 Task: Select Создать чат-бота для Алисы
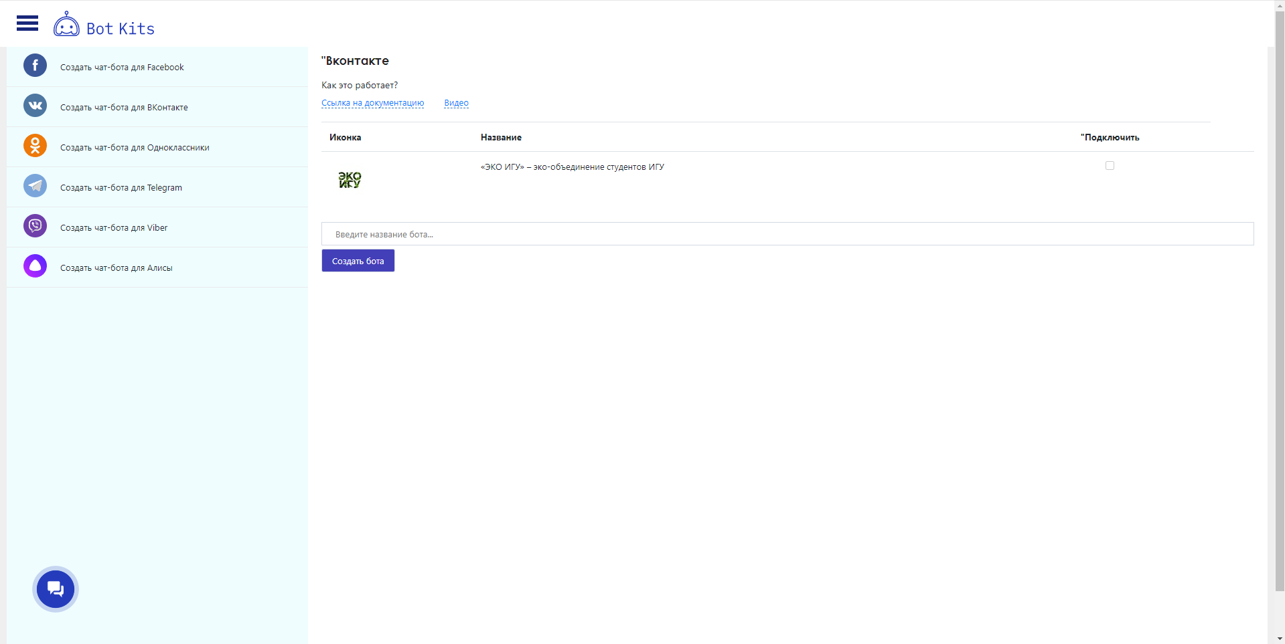tap(117, 268)
